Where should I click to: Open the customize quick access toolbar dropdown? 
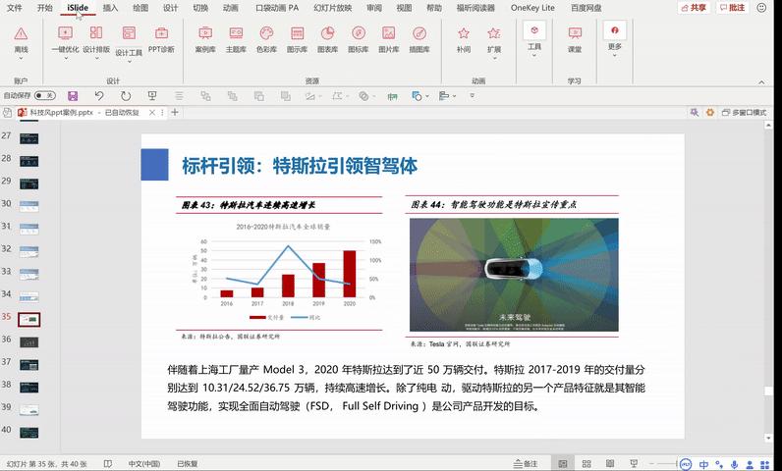coord(472,95)
